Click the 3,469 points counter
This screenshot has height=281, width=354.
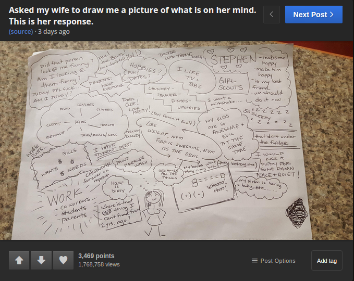96,256
